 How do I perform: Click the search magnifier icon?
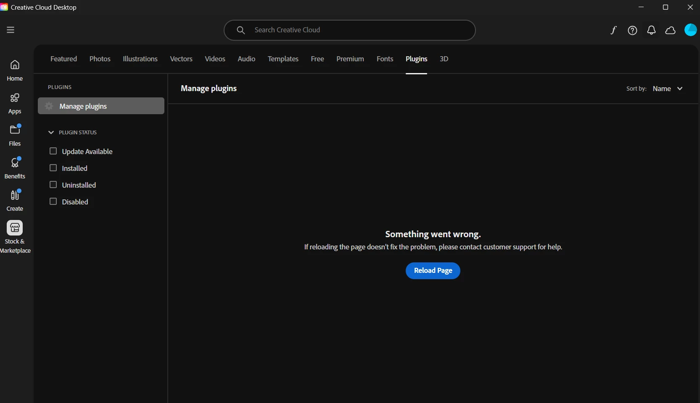(x=240, y=30)
